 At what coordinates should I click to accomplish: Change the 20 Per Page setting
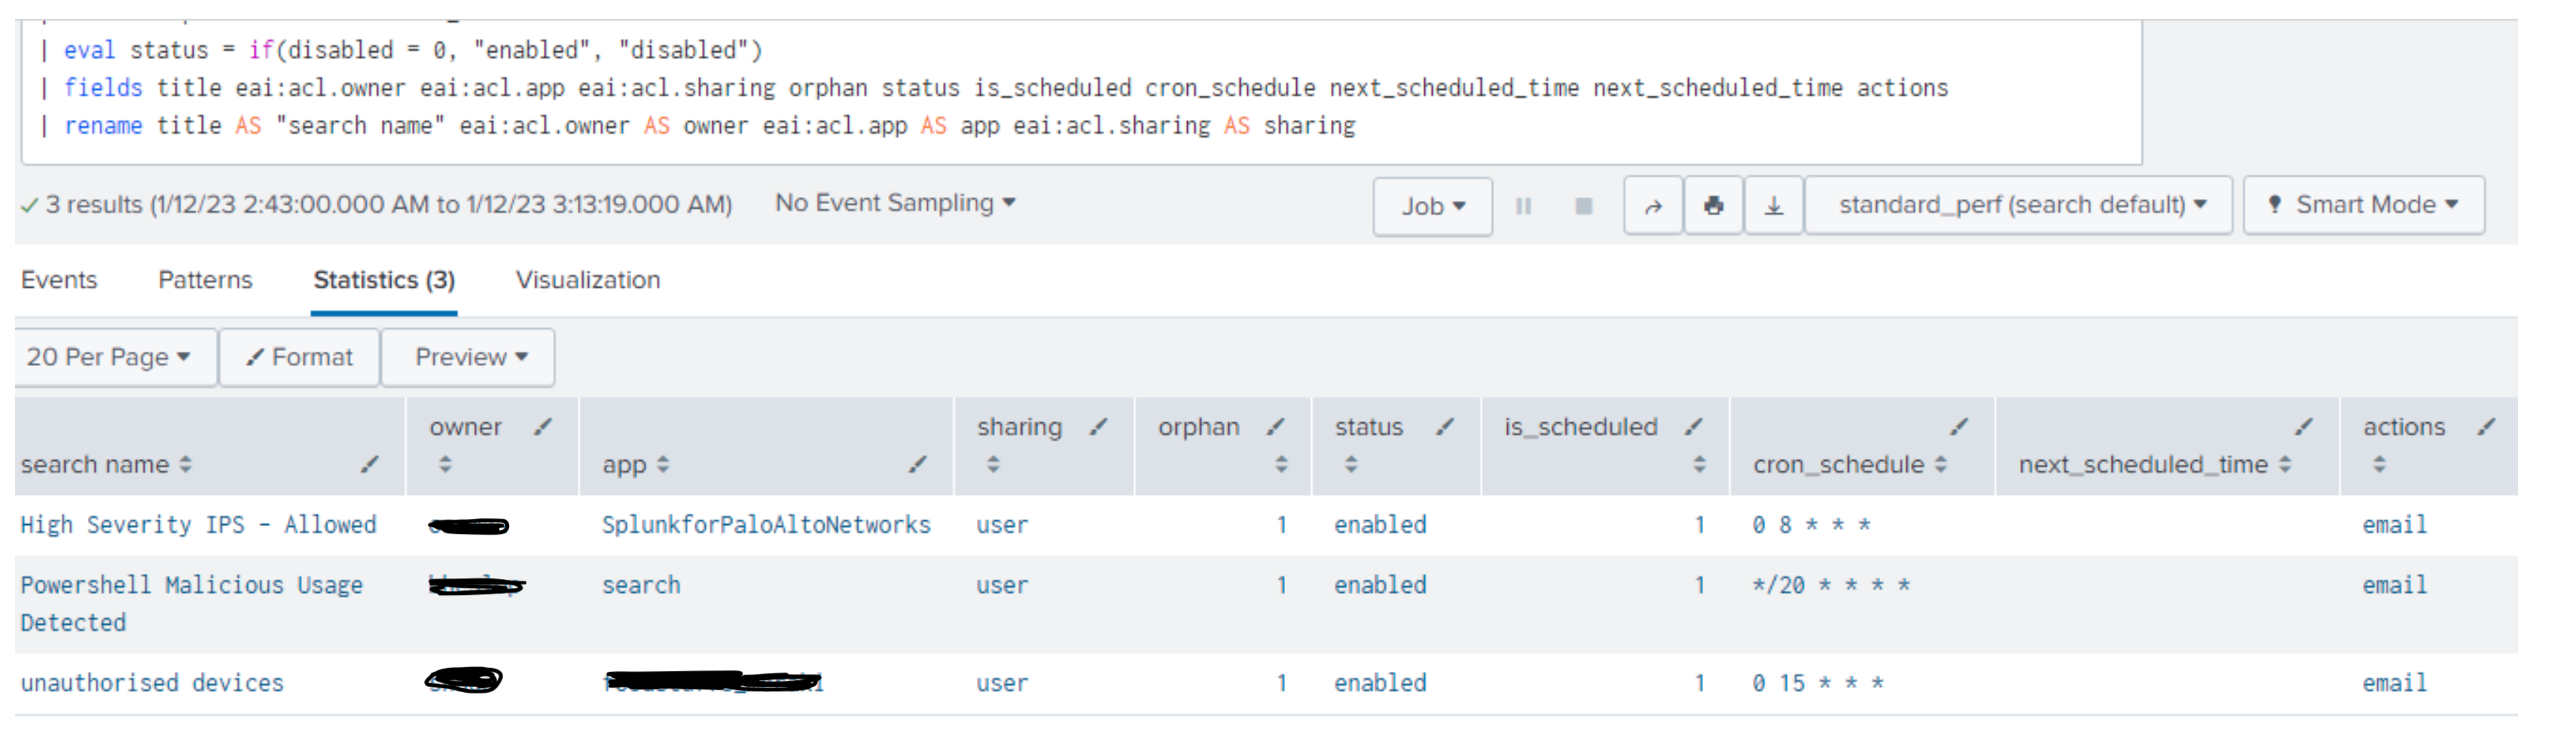(x=108, y=357)
